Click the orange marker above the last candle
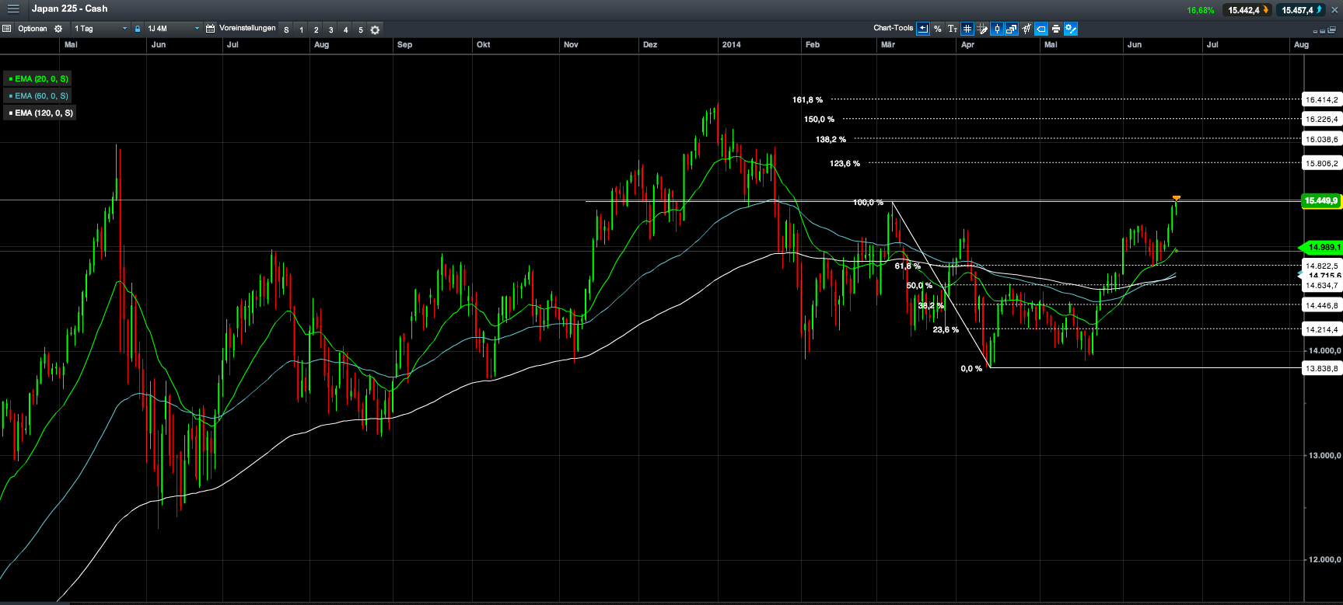 click(x=1177, y=198)
